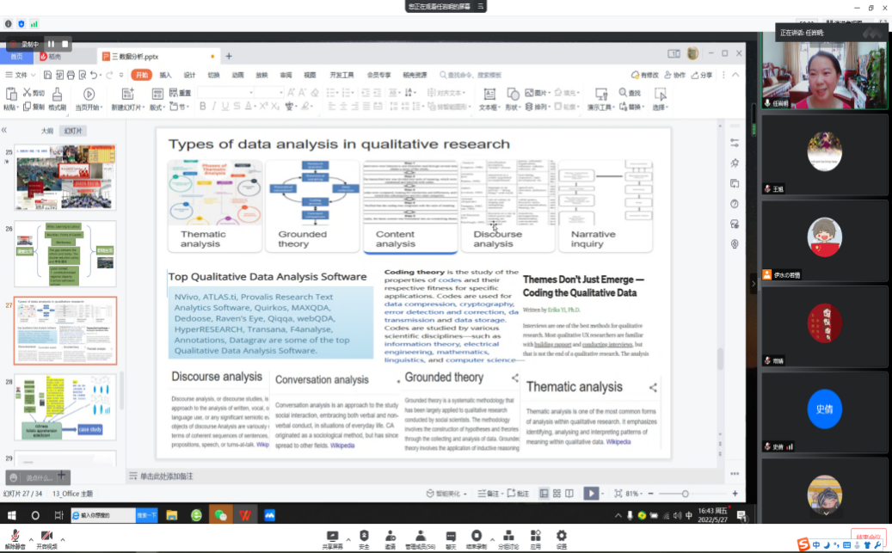Open the Security shield icon in meeting toolbar
Viewport: 892px width, 553px height.
pos(364,536)
